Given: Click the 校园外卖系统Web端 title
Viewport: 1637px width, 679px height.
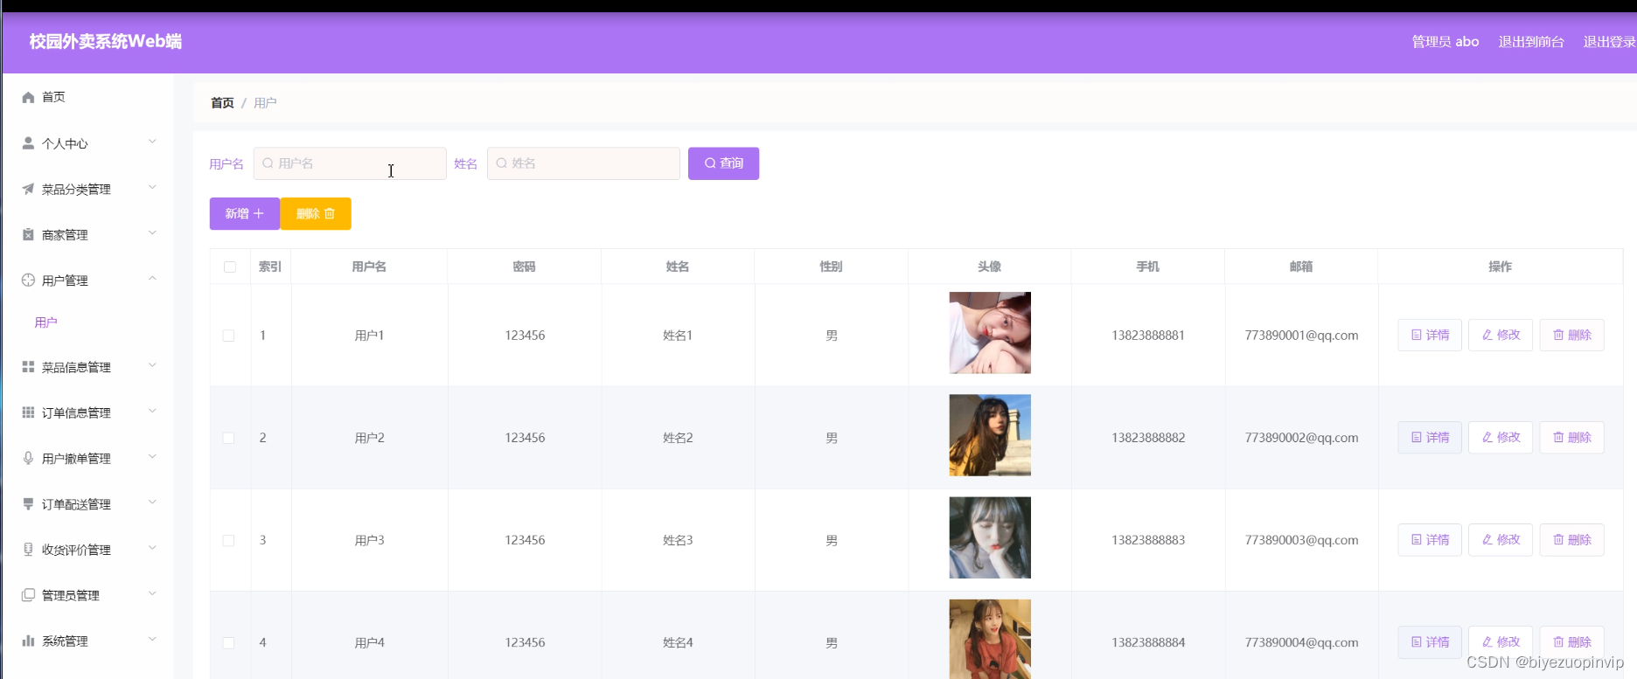Looking at the screenshot, I should (x=106, y=41).
